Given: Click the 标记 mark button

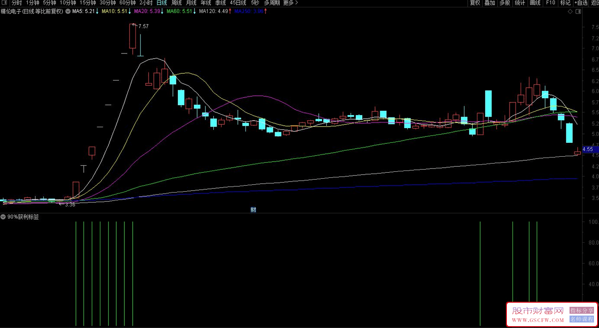Looking at the screenshot, I should [x=565, y=3].
